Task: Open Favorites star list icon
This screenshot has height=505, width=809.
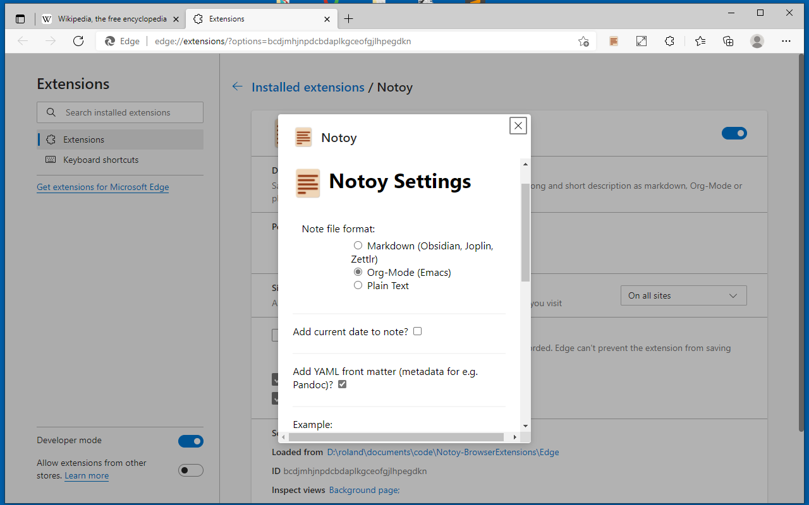Action: coord(700,41)
